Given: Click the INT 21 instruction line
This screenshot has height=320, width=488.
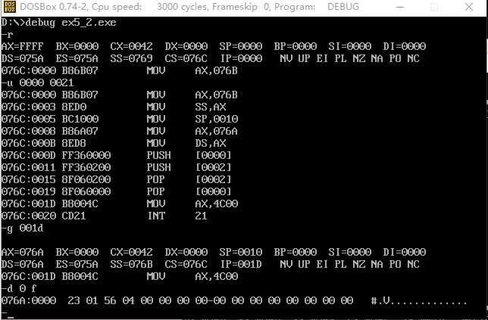Looking at the screenshot, I should pyautogui.click(x=105, y=216).
